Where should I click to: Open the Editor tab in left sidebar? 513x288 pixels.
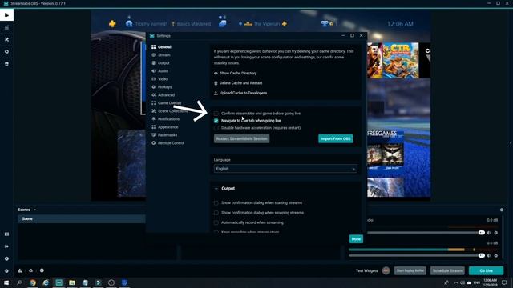click(x=6, y=15)
